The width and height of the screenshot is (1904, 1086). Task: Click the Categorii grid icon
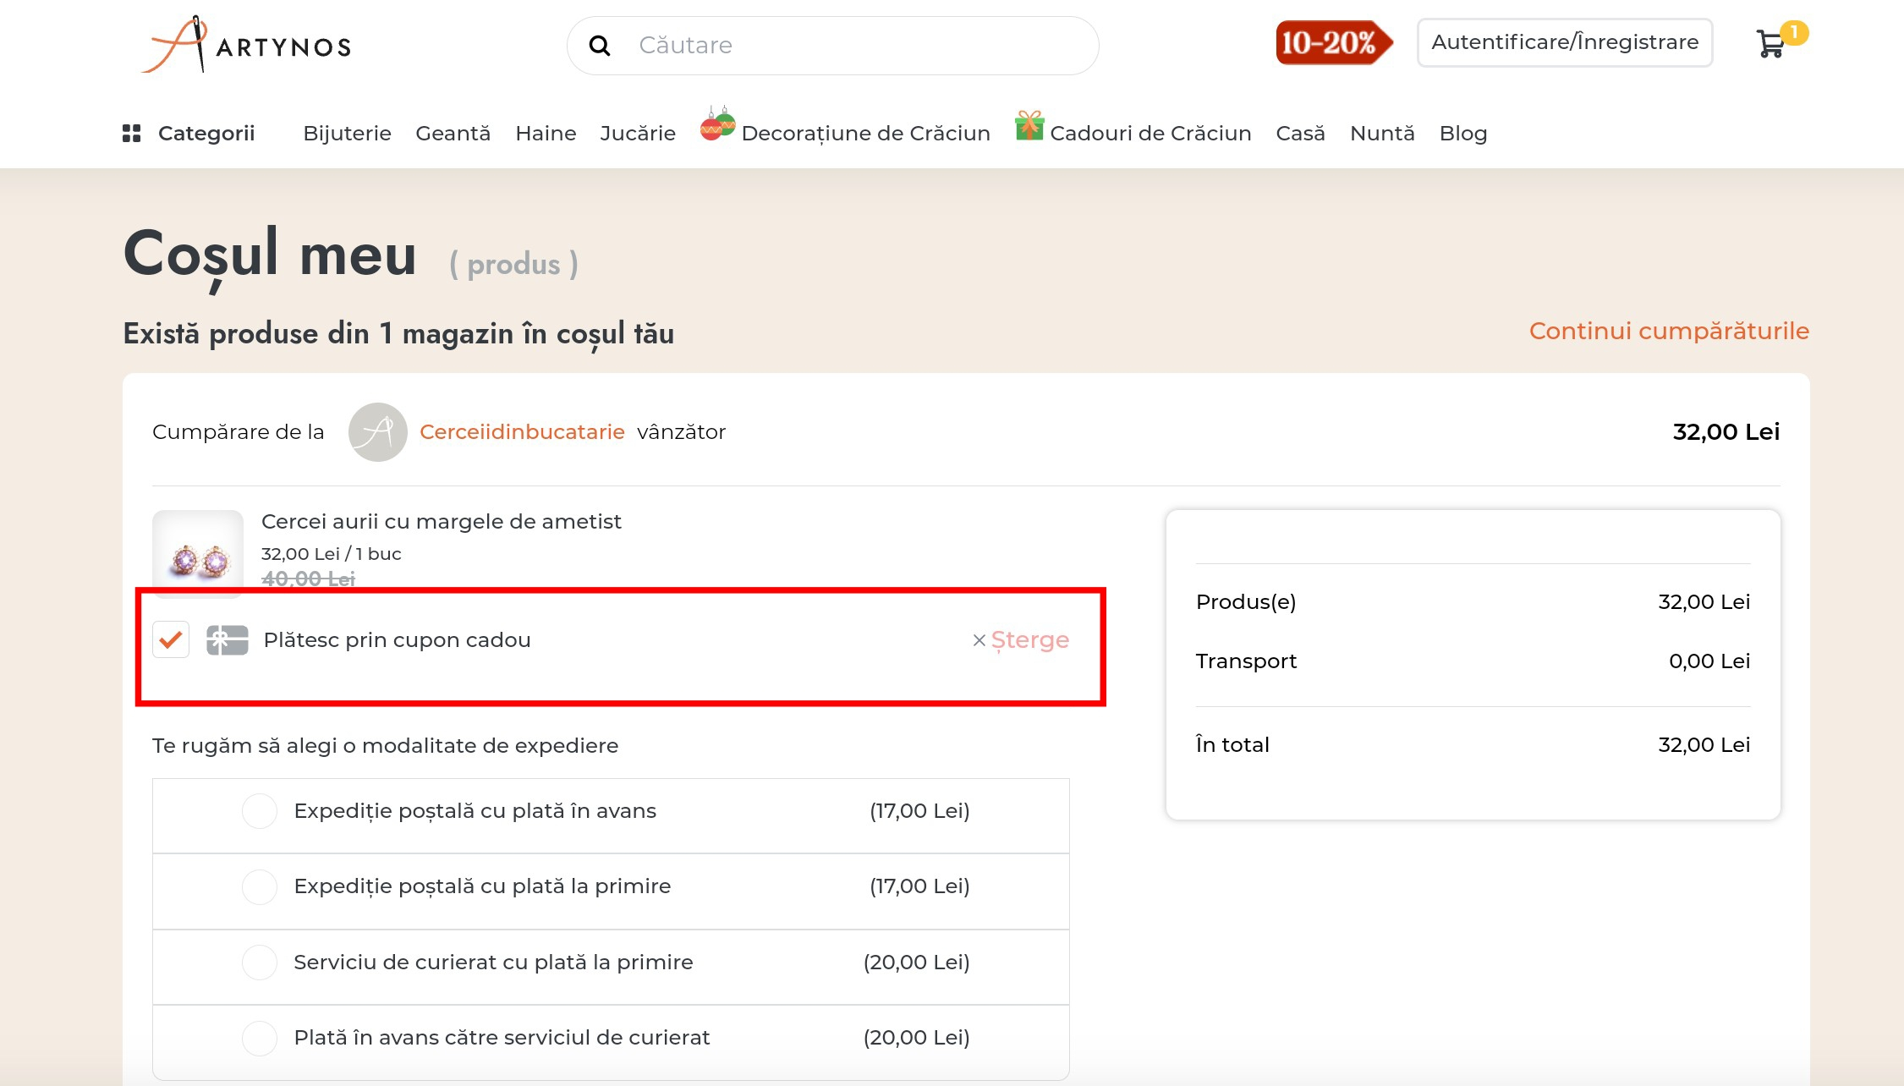pyautogui.click(x=131, y=134)
